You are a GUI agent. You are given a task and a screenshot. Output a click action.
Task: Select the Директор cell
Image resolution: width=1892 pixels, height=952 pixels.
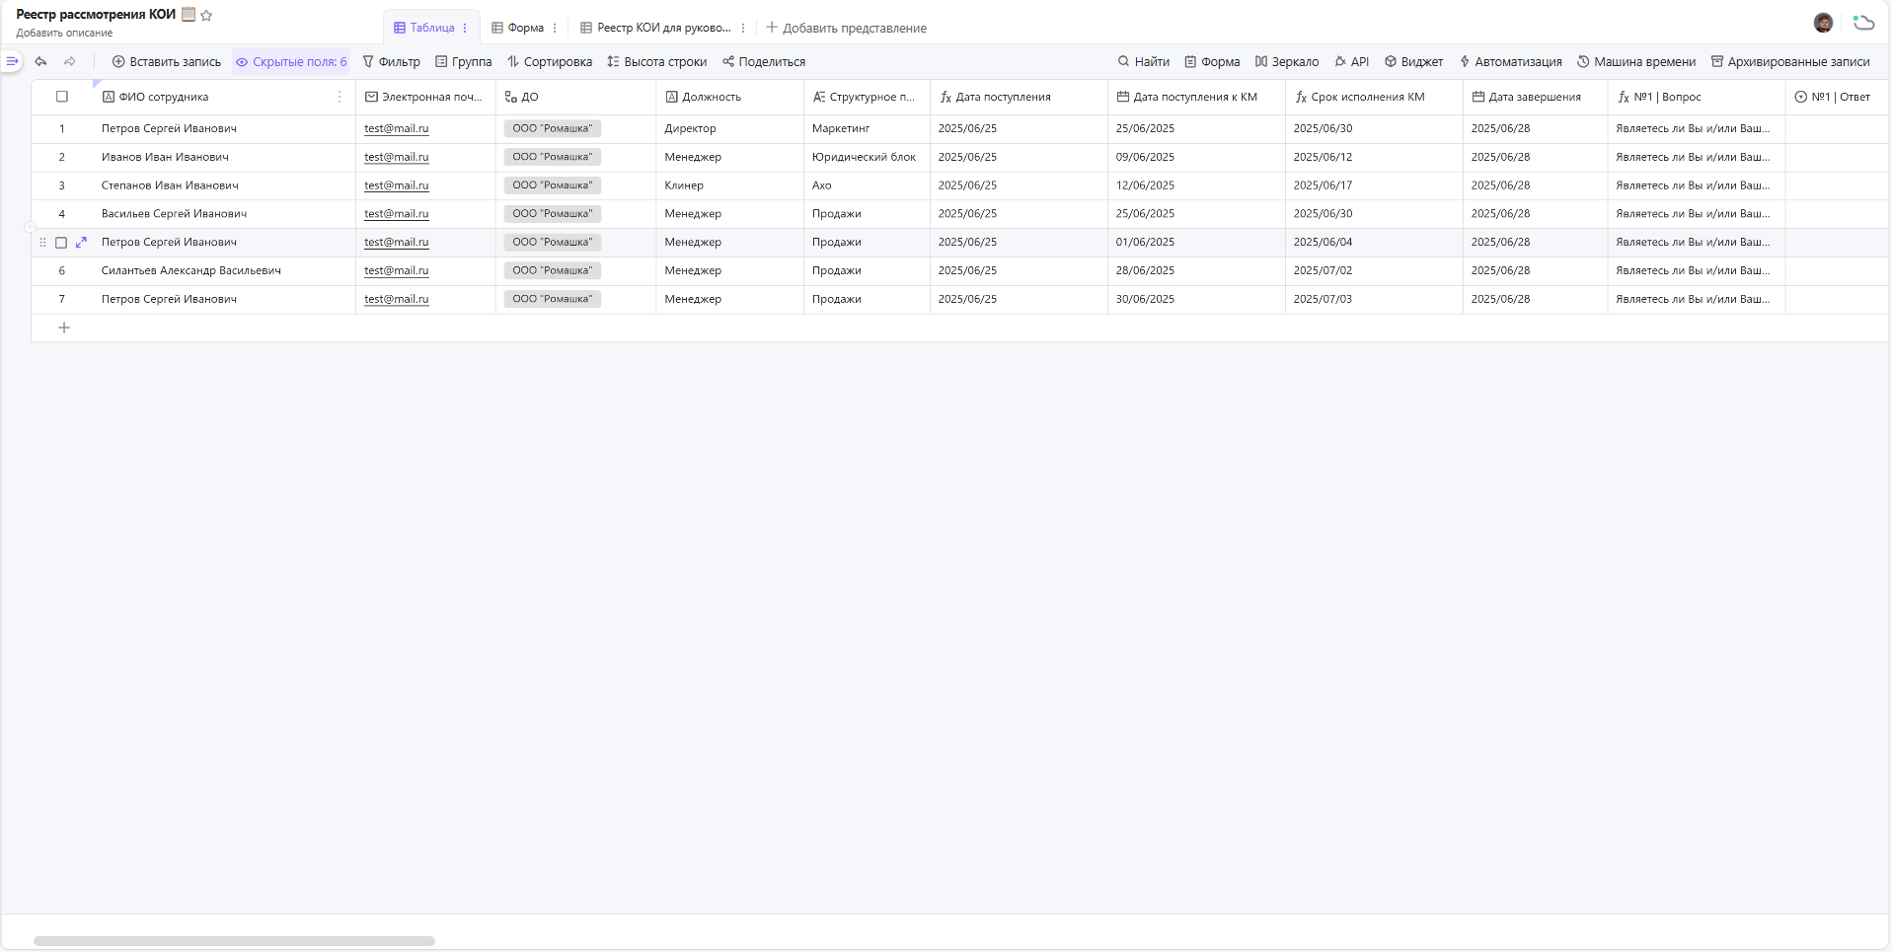(x=729, y=128)
